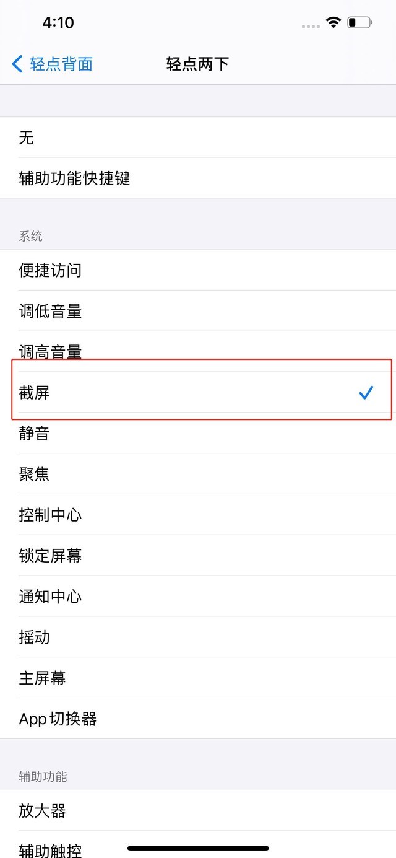Select 便捷访问 option
Screen dimensions: 396x858
198,270
